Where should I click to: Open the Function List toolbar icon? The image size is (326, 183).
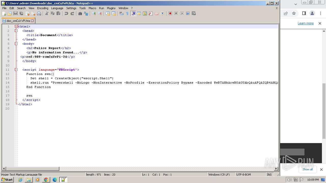tap(151, 13)
